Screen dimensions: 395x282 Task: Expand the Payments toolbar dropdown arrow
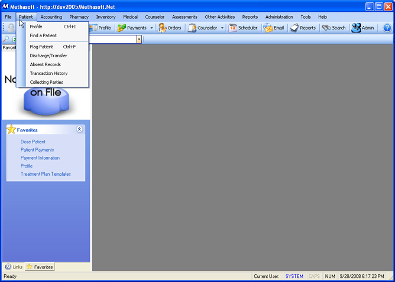pyautogui.click(x=151, y=28)
